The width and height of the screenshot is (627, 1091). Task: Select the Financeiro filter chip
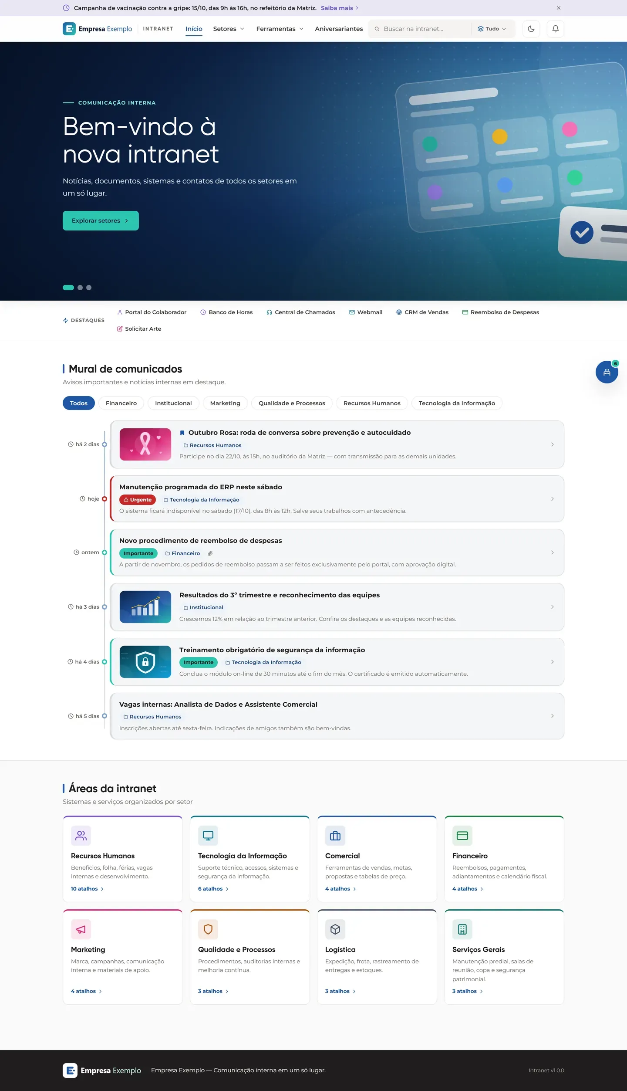pyautogui.click(x=121, y=403)
